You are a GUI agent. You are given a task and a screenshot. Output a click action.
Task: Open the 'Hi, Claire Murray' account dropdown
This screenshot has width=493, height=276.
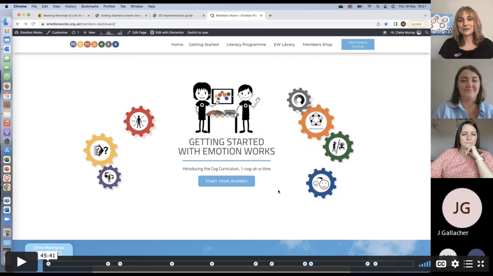pyautogui.click(x=404, y=32)
